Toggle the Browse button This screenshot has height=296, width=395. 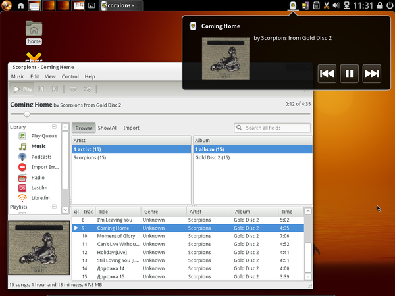(84, 128)
